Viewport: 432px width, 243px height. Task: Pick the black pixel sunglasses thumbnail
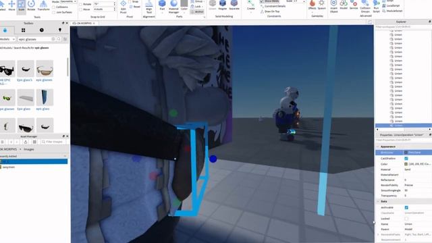7,69
